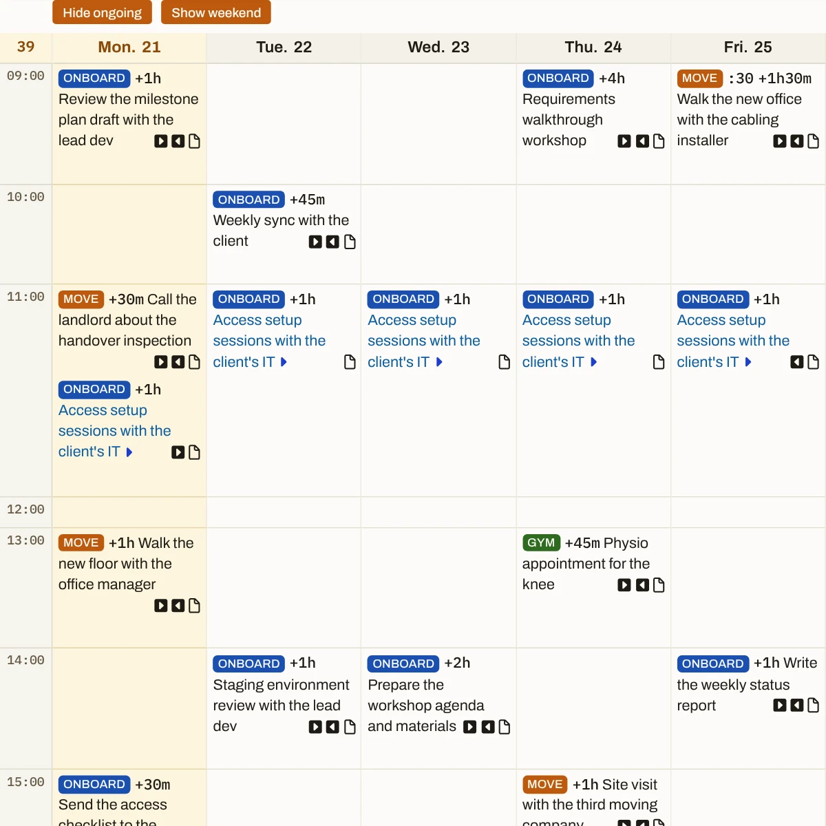Screen dimensions: 826x826
Task: Open document icon on office manager walk
Action: click(195, 606)
